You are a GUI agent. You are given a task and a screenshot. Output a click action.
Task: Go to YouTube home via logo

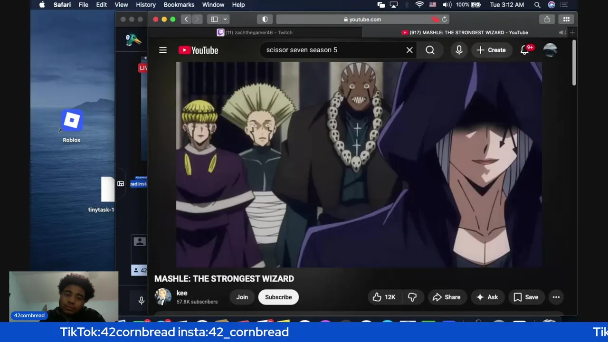198,50
